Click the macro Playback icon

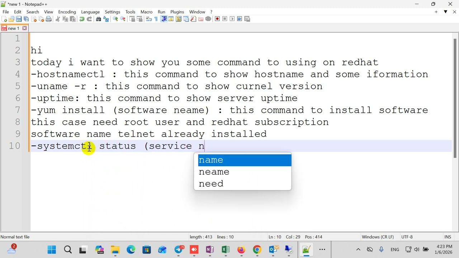pyautogui.click(x=232, y=19)
